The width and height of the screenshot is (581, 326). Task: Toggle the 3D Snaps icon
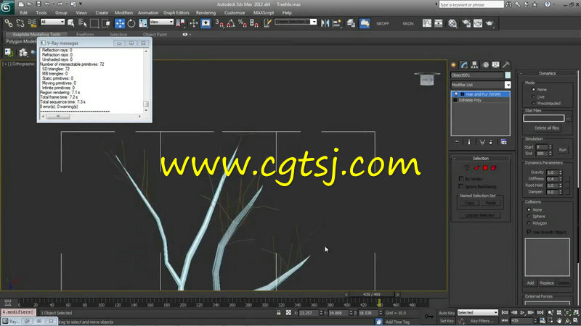tap(219, 23)
